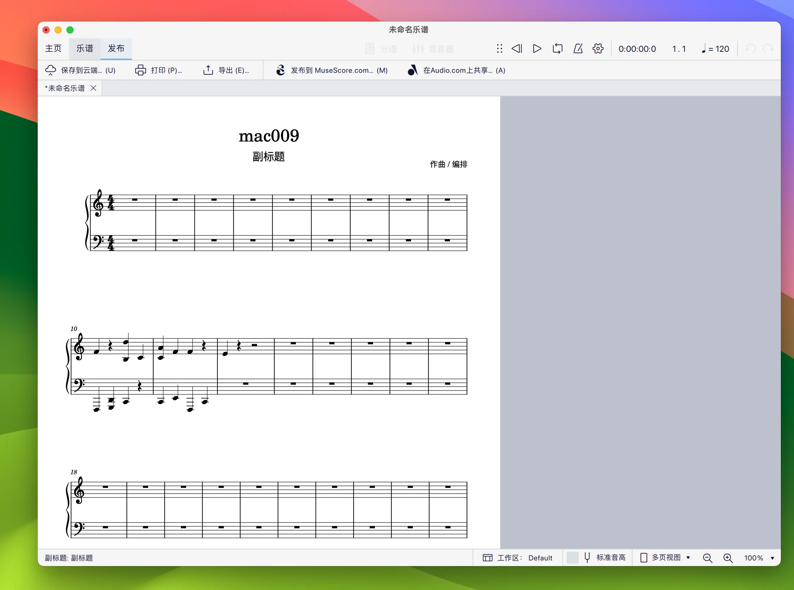The image size is (794, 590).
Task: Close the 未命名乐谱 score tab
Action: pos(94,88)
